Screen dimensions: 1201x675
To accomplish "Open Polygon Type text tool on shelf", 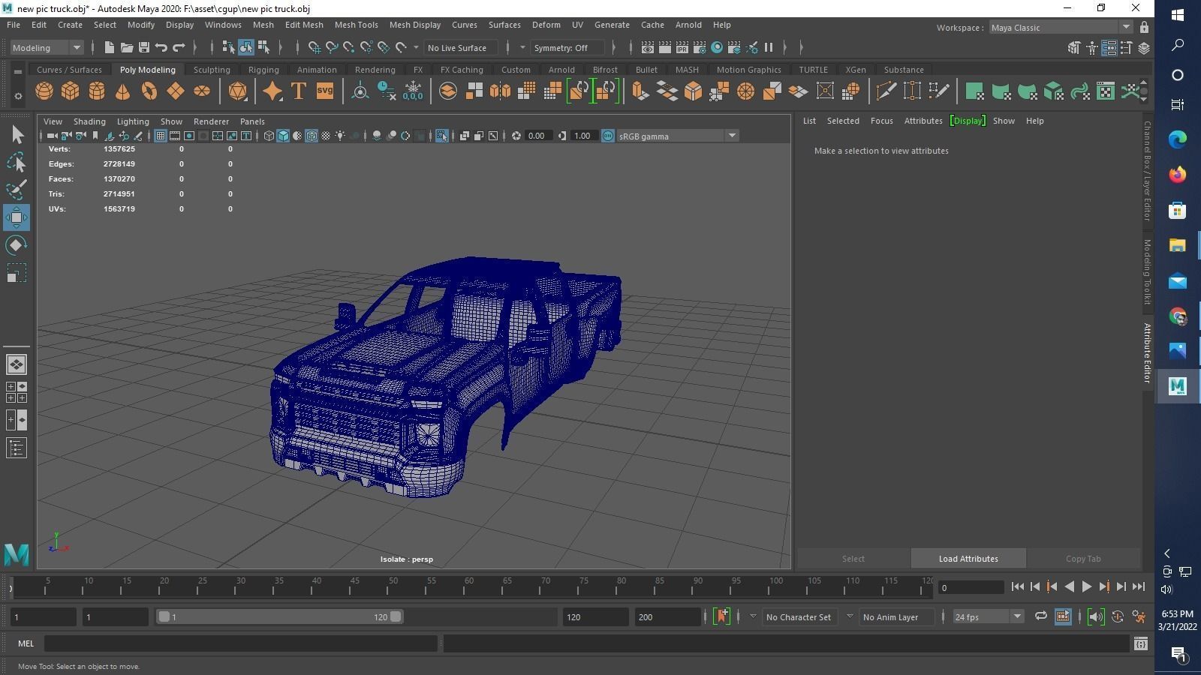I will [x=298, y=91].
